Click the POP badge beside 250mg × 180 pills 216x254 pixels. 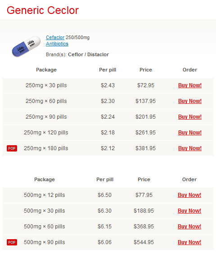(12, 148)
